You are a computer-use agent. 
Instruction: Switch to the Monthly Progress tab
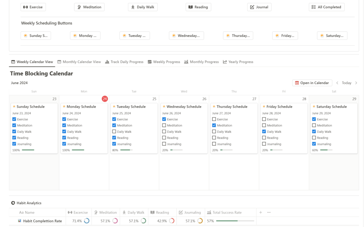pos(201,62)
